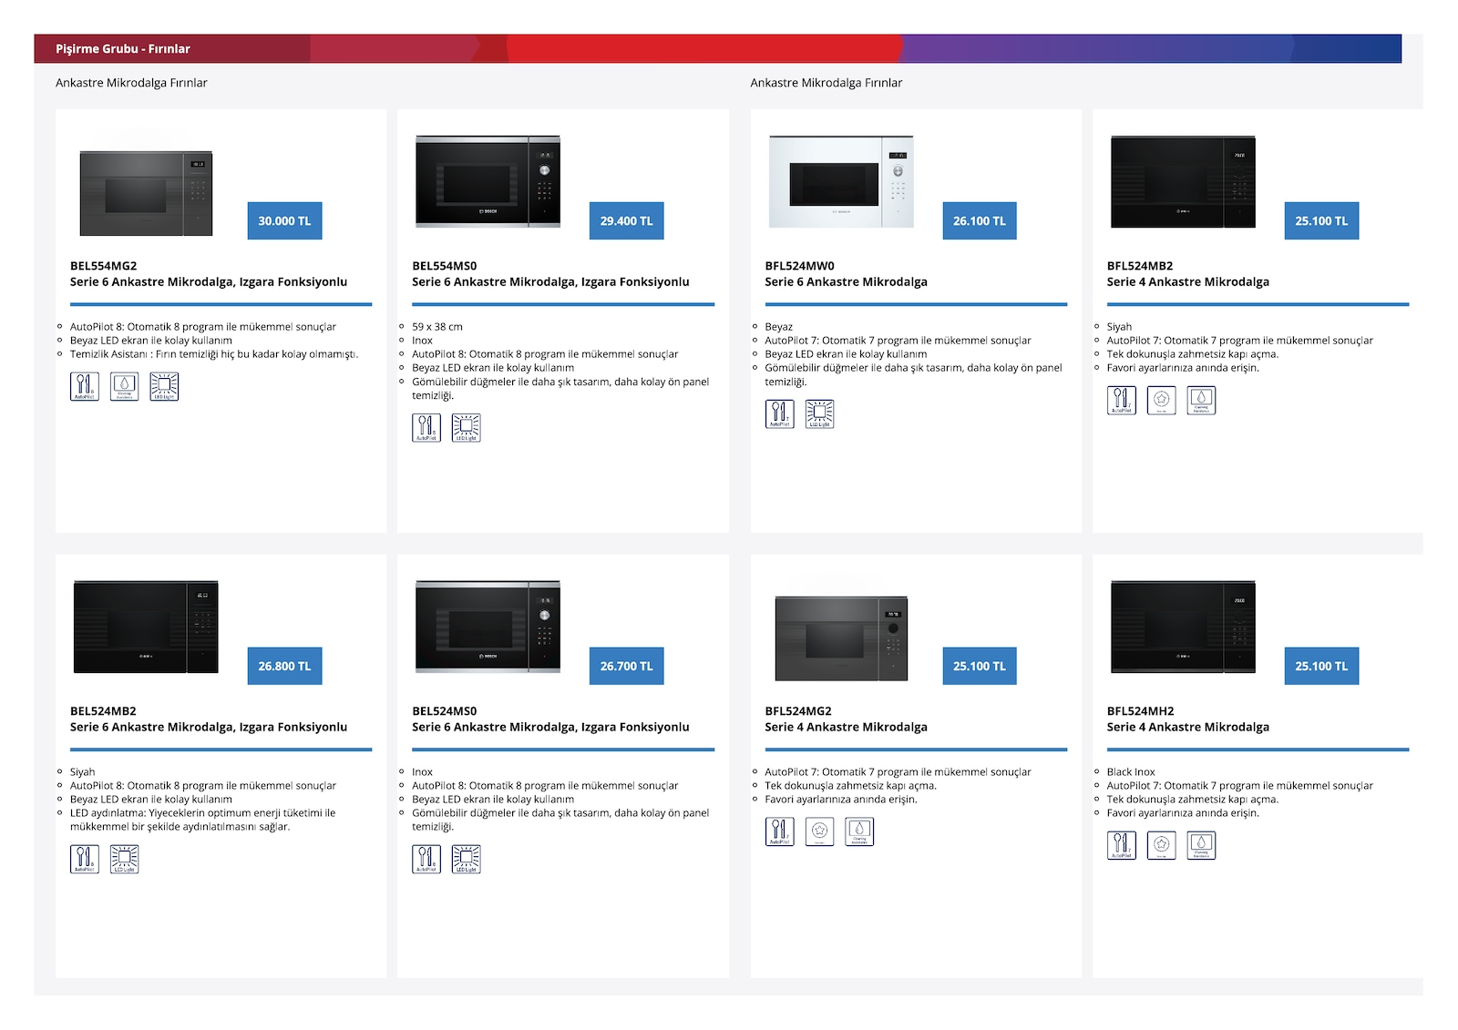This screenshot has width=1458, height=1030.
Task: Click the LED Light icon under BEL554MG2
Action: [164, 386]
